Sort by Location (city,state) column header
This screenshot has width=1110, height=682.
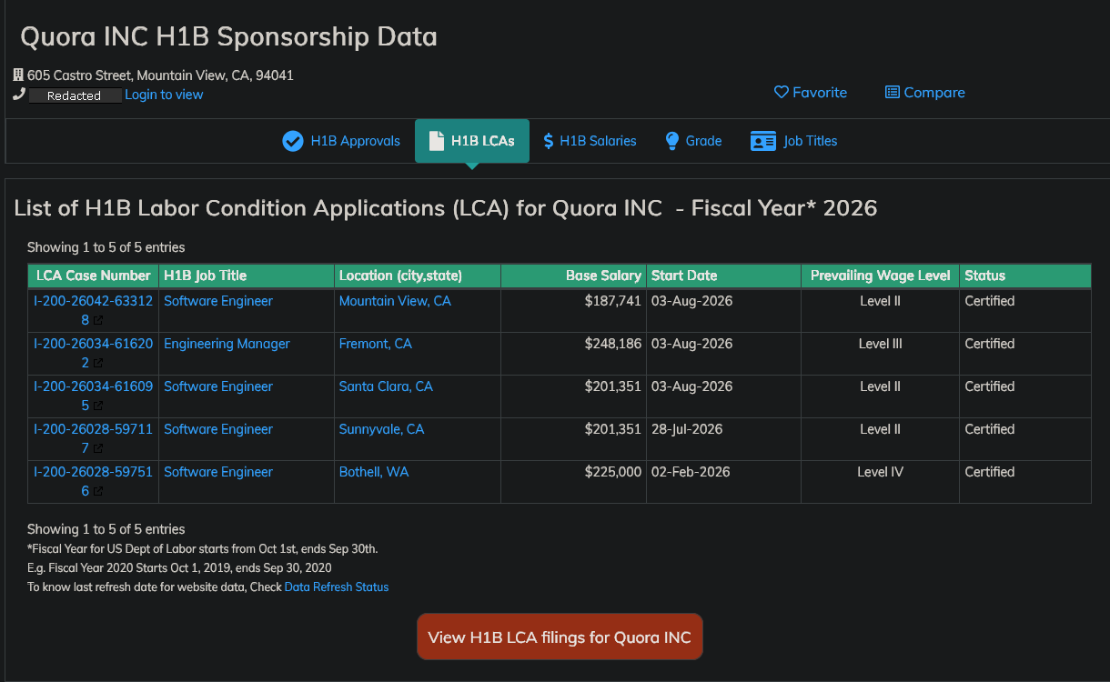click(x=418, y=276)
